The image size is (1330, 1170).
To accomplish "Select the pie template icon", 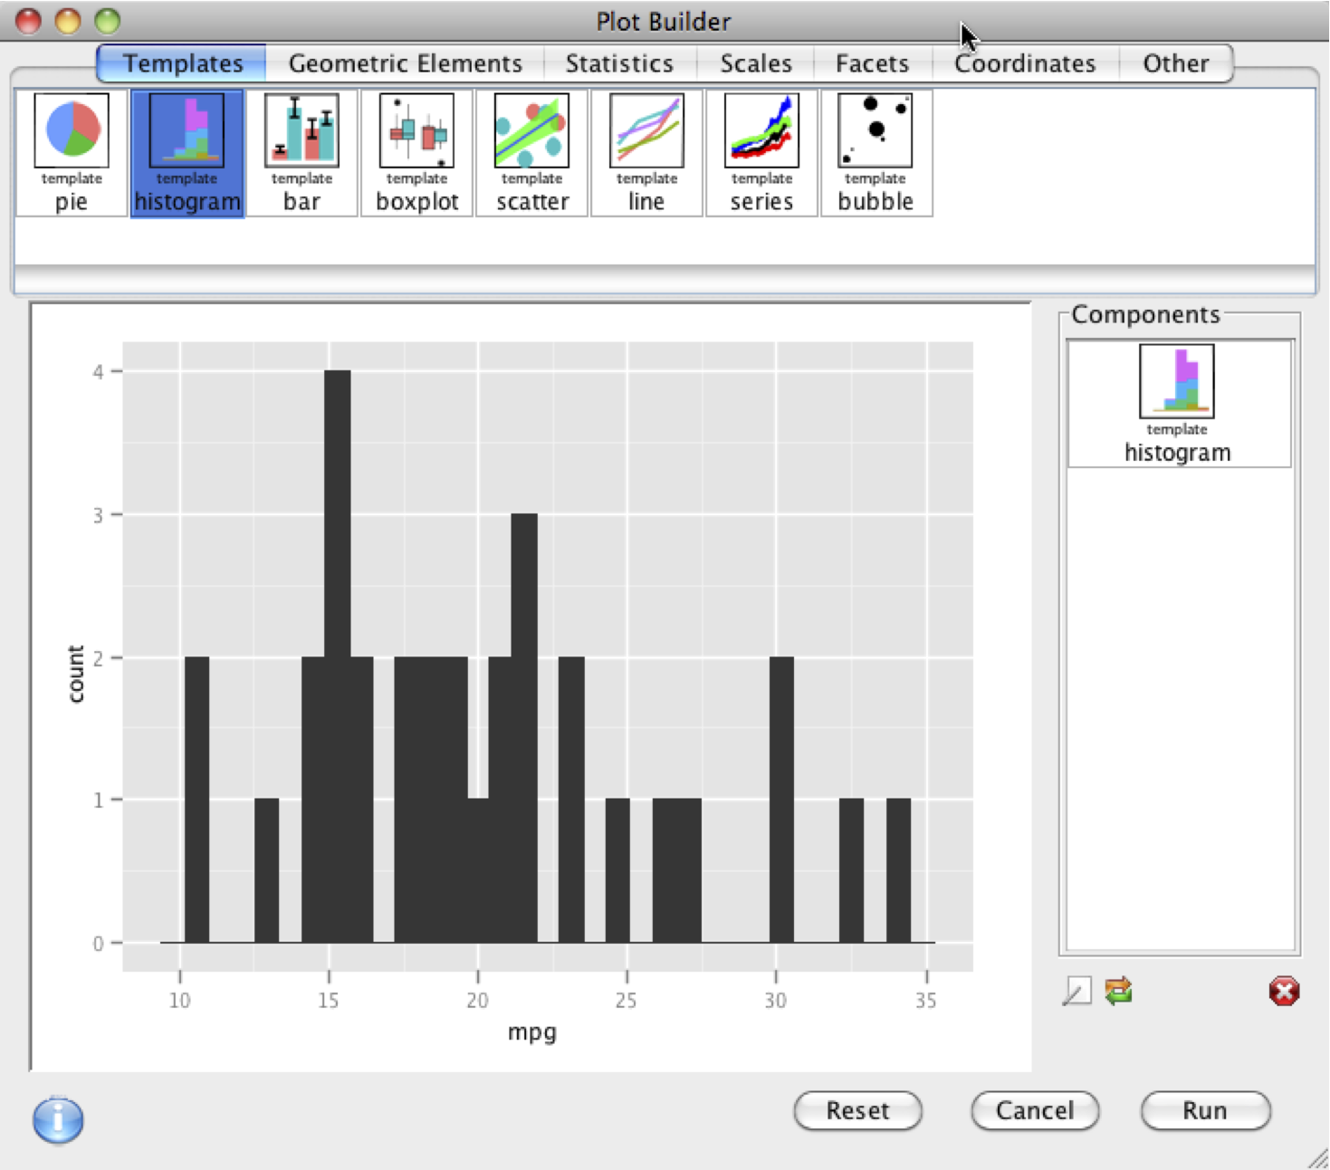I will pyautogui.click(x=72, y=153).
